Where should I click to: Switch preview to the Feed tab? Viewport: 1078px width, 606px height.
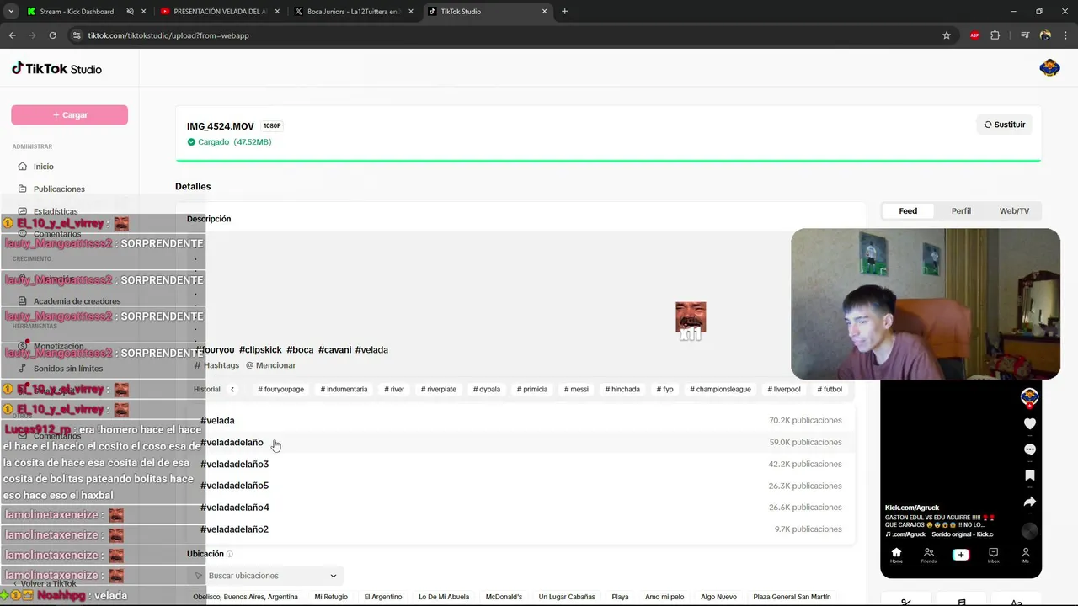[908, 211]
